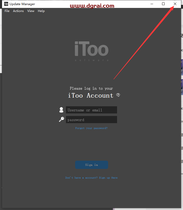Click the Sign in button
This screenshot has width=183, height=210.
pos(92,165)
